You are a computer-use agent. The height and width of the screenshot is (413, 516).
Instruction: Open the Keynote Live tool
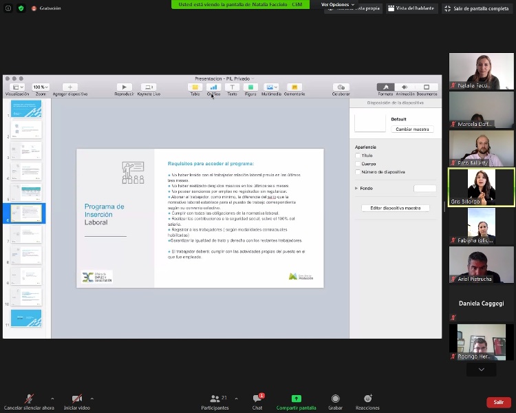click(149, 87)
